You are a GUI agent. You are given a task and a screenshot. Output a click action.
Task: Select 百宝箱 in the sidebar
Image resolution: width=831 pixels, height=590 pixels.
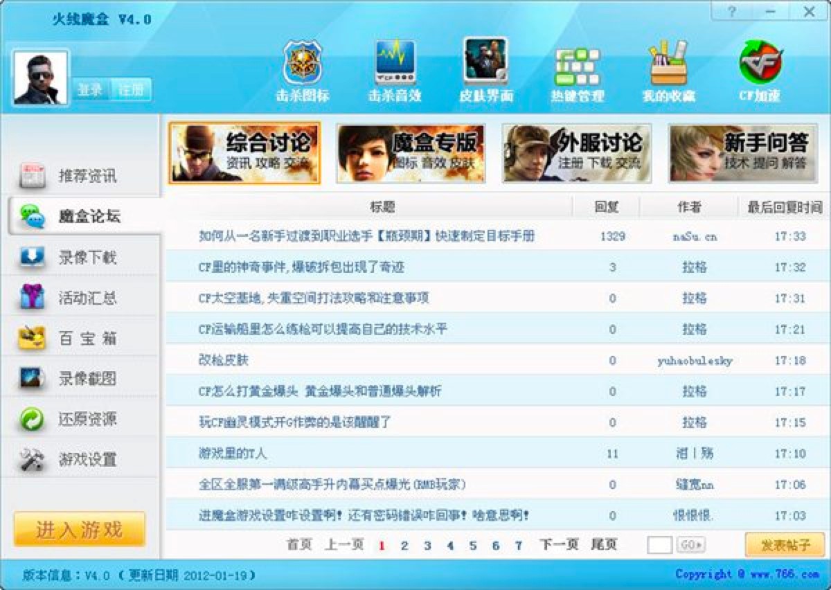82,338
